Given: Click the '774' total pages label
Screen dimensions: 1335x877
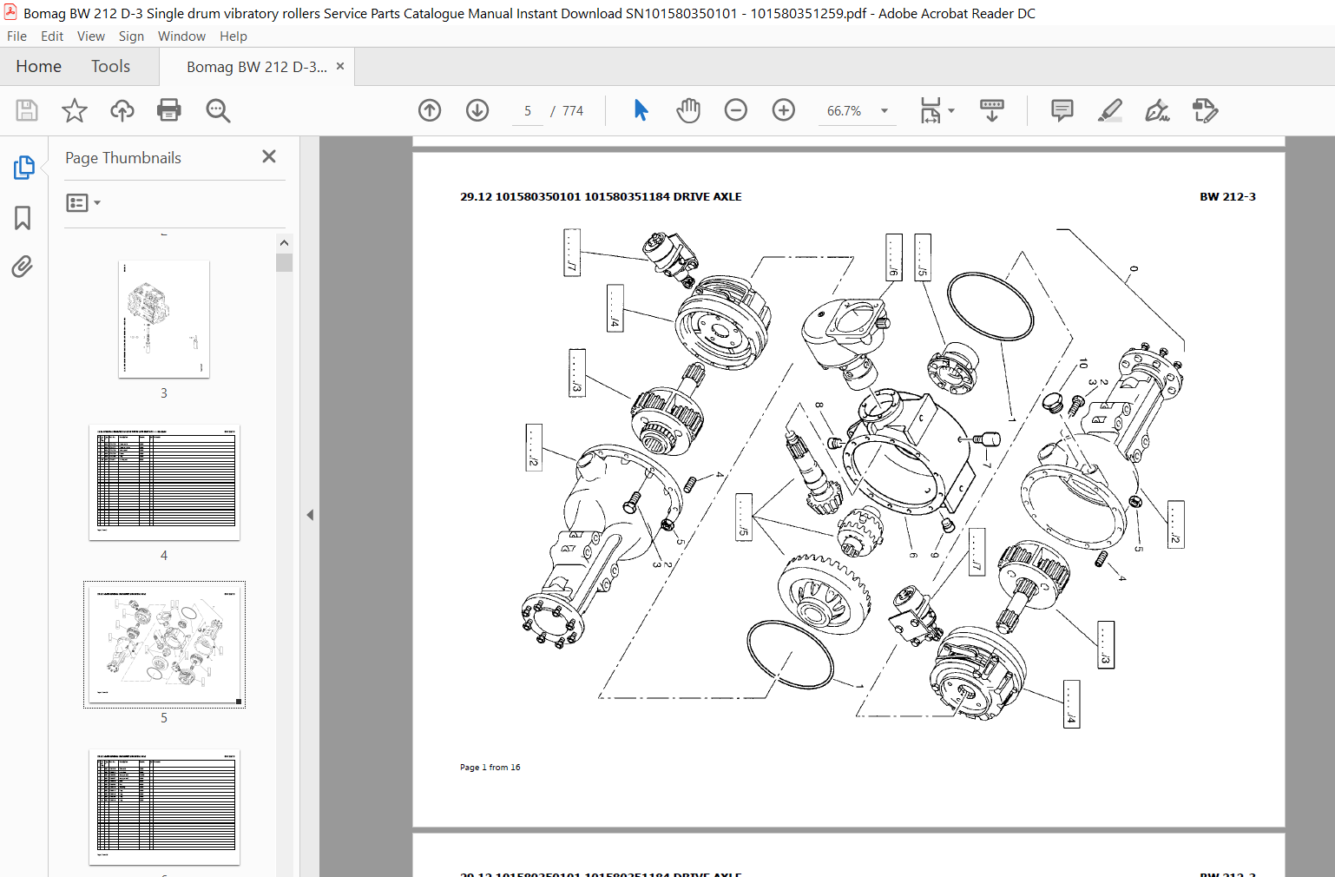Looking at the screenshot, I should point(573,111).
